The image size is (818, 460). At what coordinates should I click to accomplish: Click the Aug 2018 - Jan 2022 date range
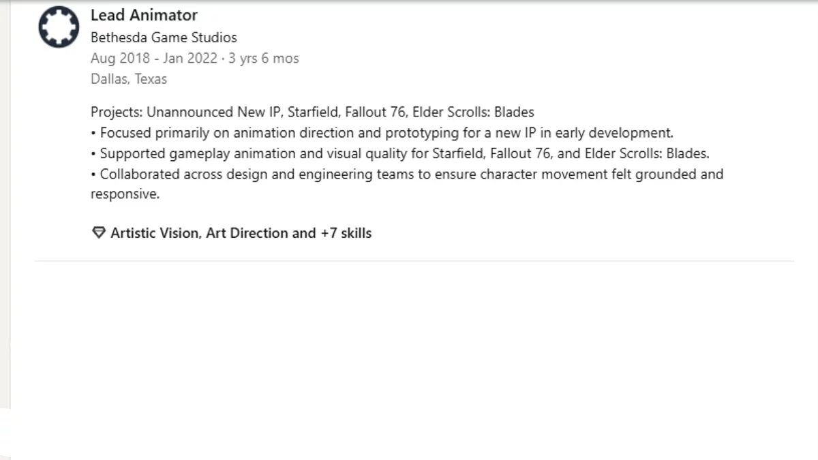154,59
